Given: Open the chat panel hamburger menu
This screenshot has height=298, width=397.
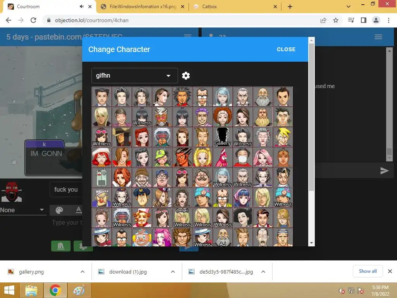Looking at the screenshot, I should click(x=378, y=37).
